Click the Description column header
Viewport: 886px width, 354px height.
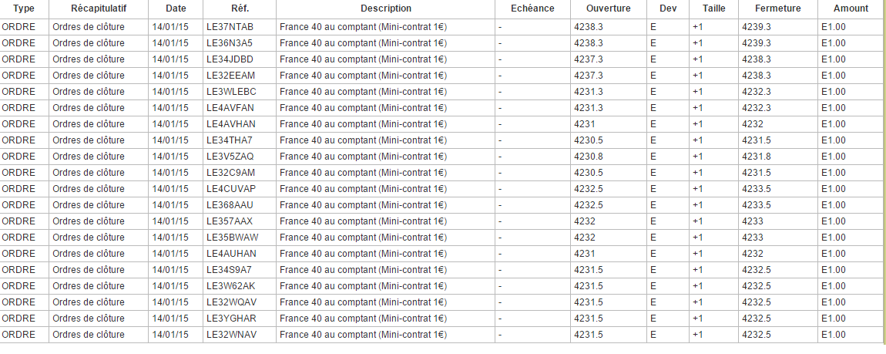pyautogui.click(x=385, y=8)
